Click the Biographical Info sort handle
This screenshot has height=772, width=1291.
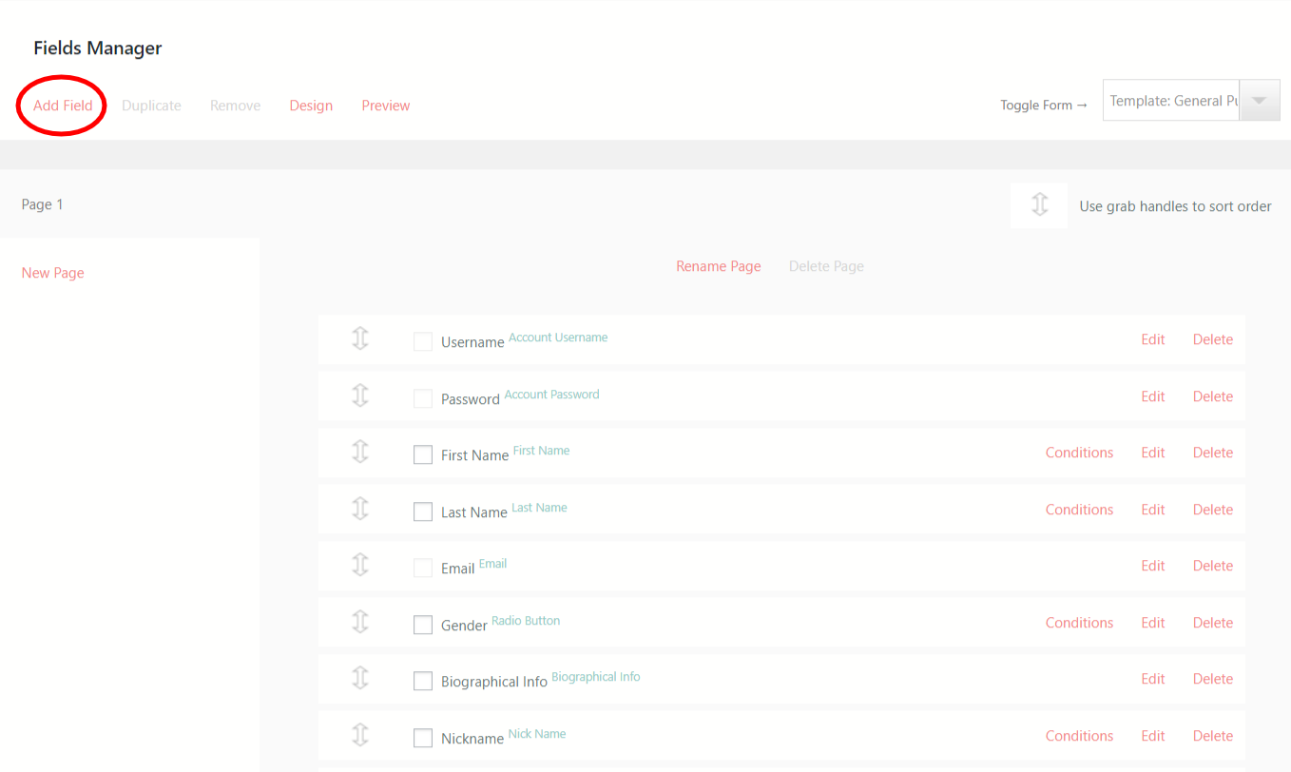coord(359,678)
